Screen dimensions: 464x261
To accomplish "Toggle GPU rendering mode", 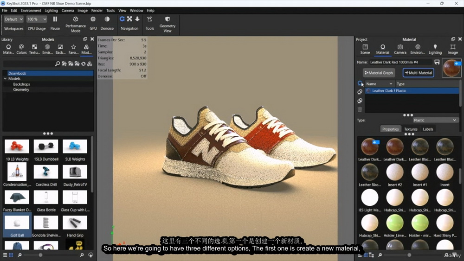I will coord(93,23).
